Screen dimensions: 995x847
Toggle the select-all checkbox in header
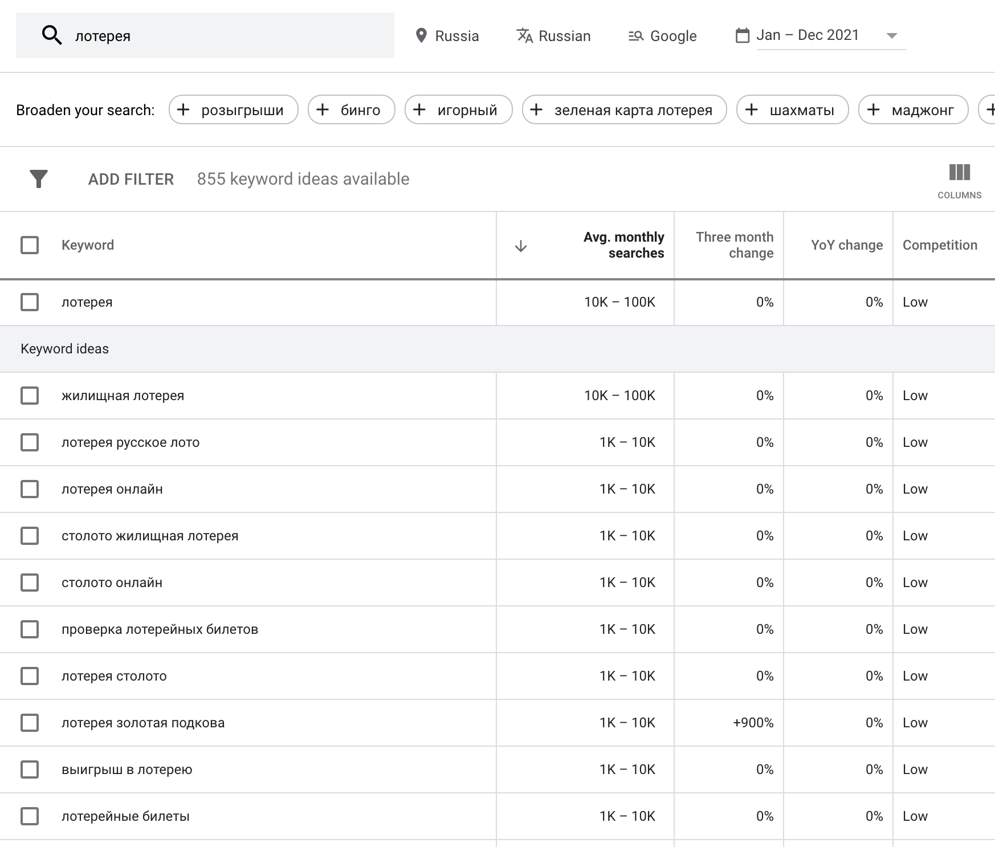30,245
